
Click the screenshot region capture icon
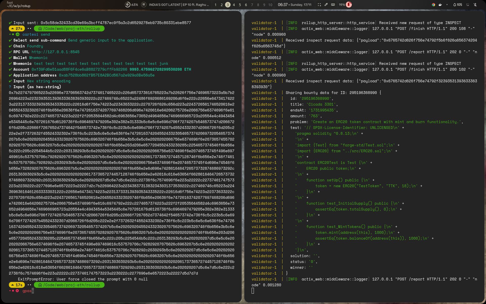click(319, 5)
